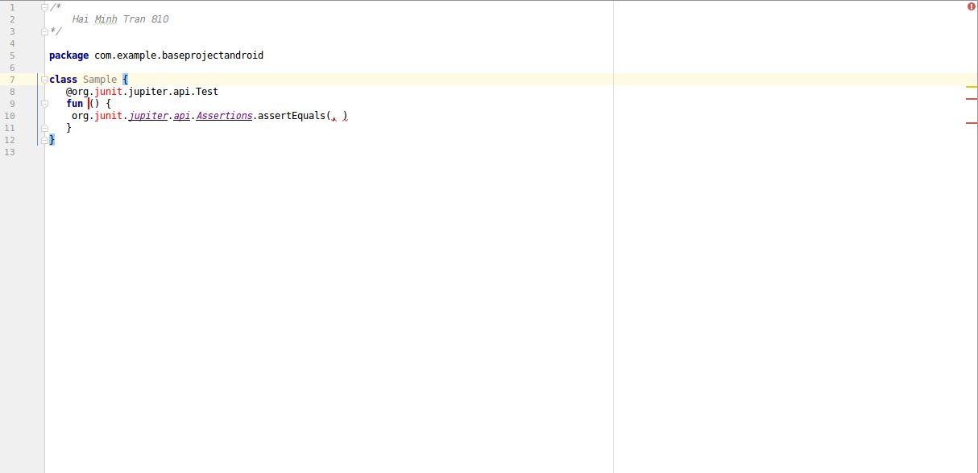Click line number 13 in the gutter
The image size is (978, 473).
pyautogui.click(x=10, y=152)
